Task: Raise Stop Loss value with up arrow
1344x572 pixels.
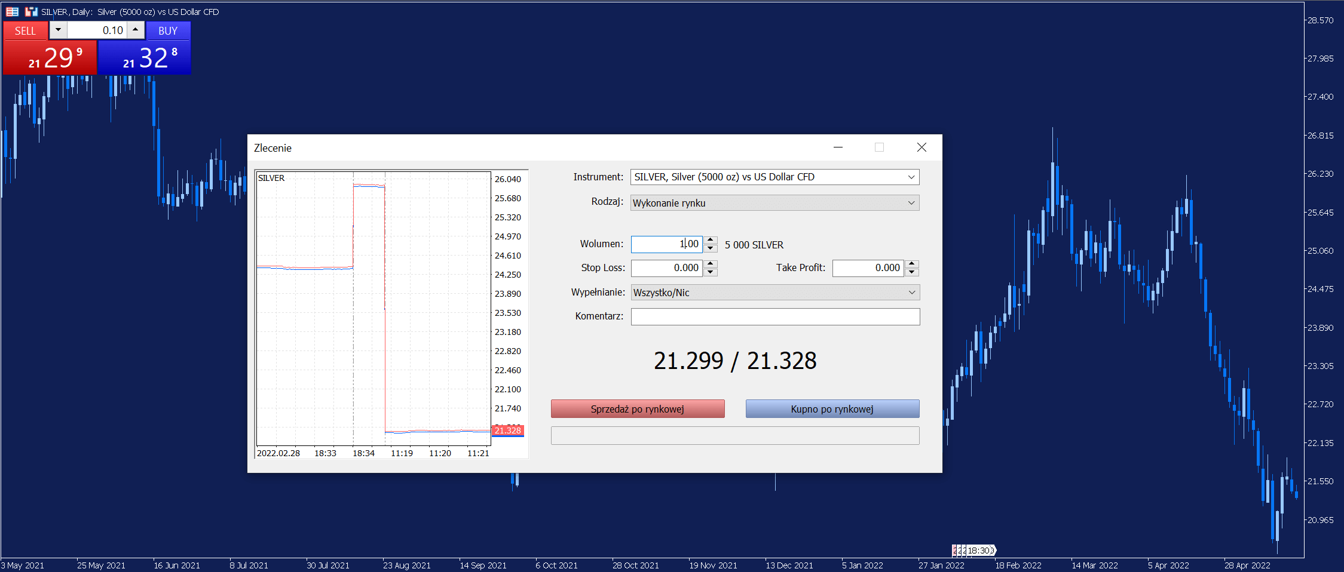Action: click(x=711, y=264)
